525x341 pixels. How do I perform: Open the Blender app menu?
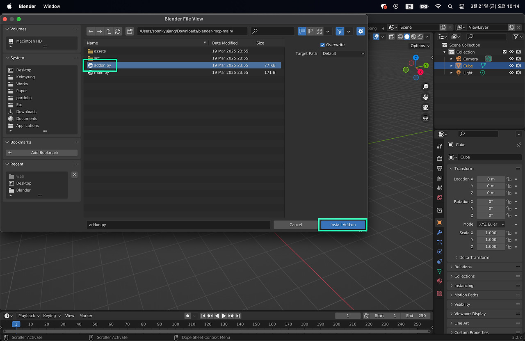(27, 6)
